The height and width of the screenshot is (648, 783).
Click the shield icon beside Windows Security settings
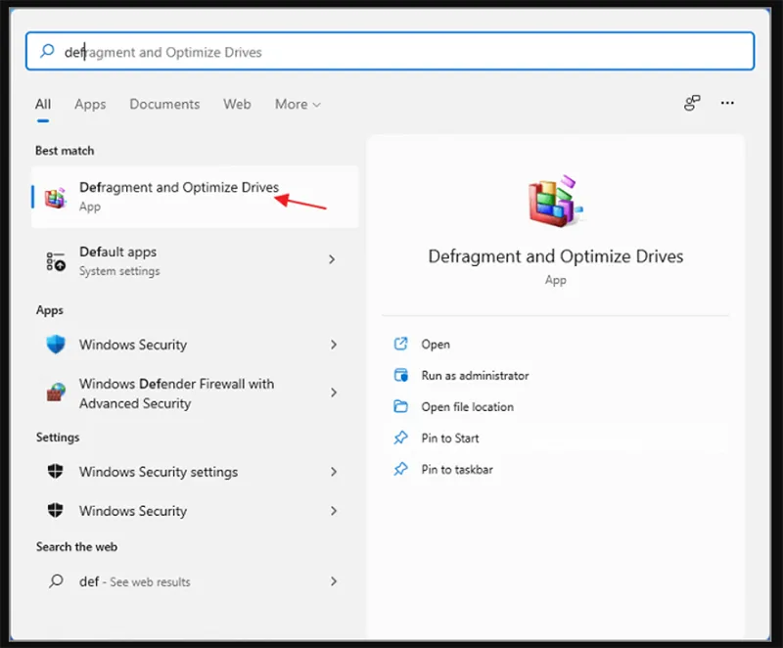point(56,471)
